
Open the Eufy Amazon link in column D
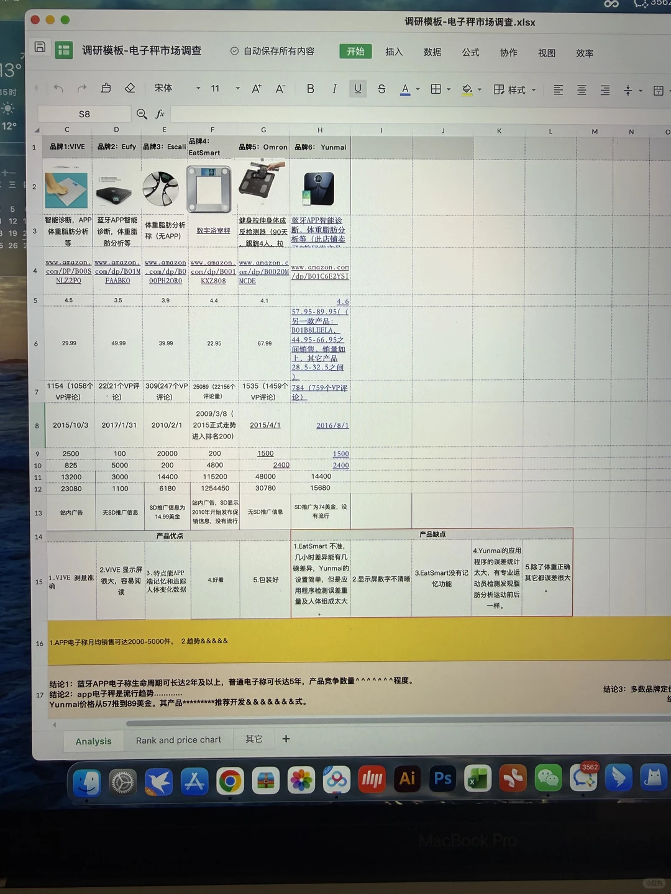click(117, 271)
